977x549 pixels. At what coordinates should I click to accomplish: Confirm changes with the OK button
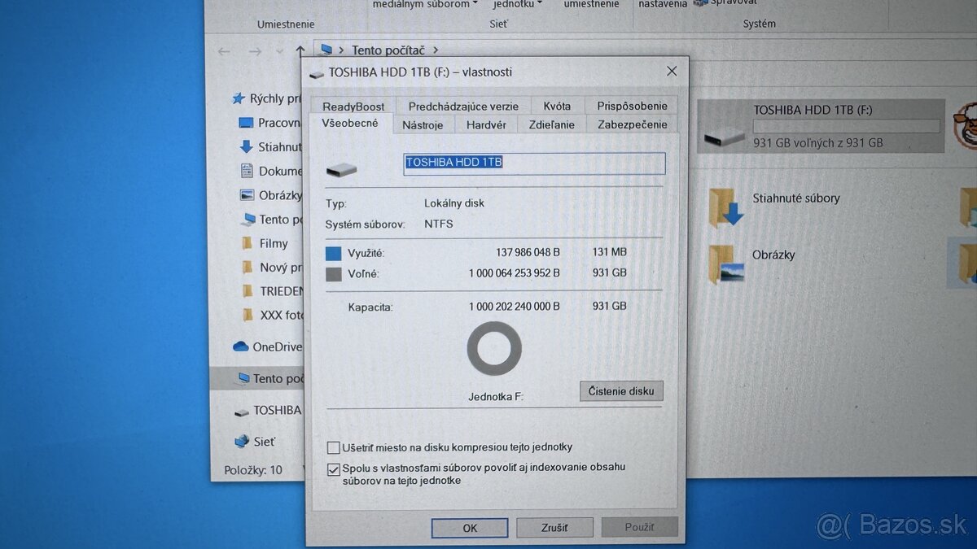coord(469,528)
